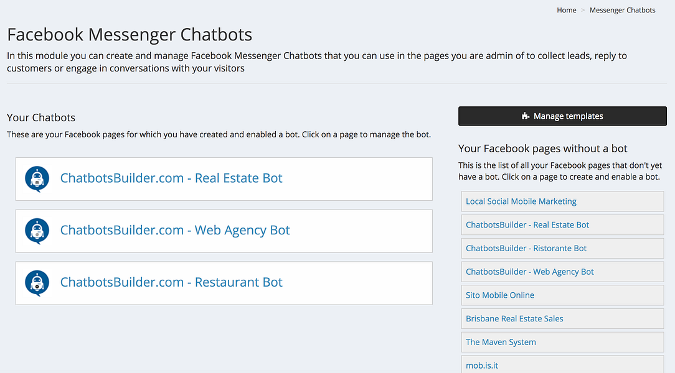
Task: Click the Restaurant Bot robot icon
Action: [37, 283]
